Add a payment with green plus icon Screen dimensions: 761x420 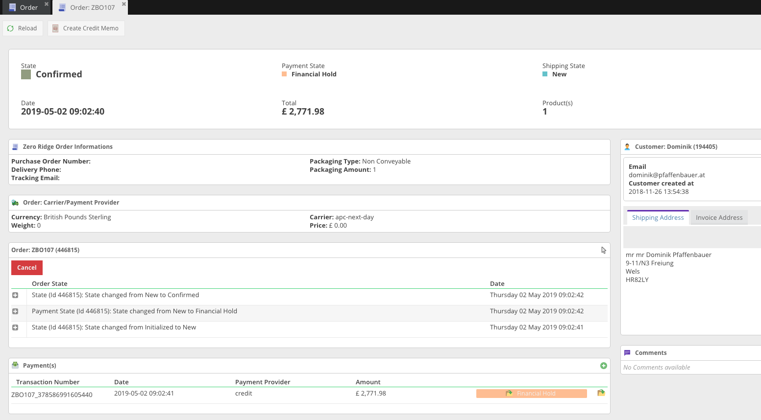coord(604,366)
